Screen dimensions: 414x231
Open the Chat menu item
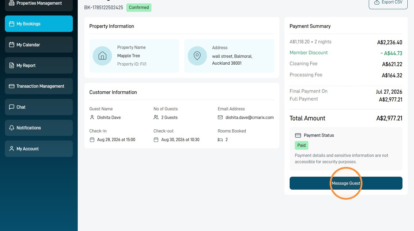39,107
